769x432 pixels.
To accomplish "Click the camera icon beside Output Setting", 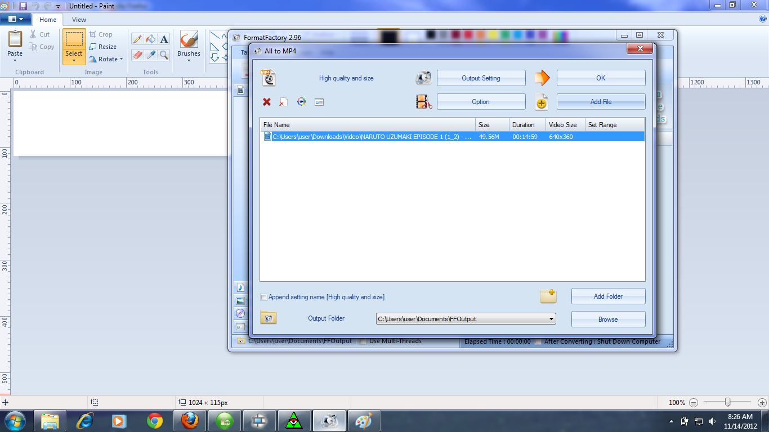I will (424, 78).
